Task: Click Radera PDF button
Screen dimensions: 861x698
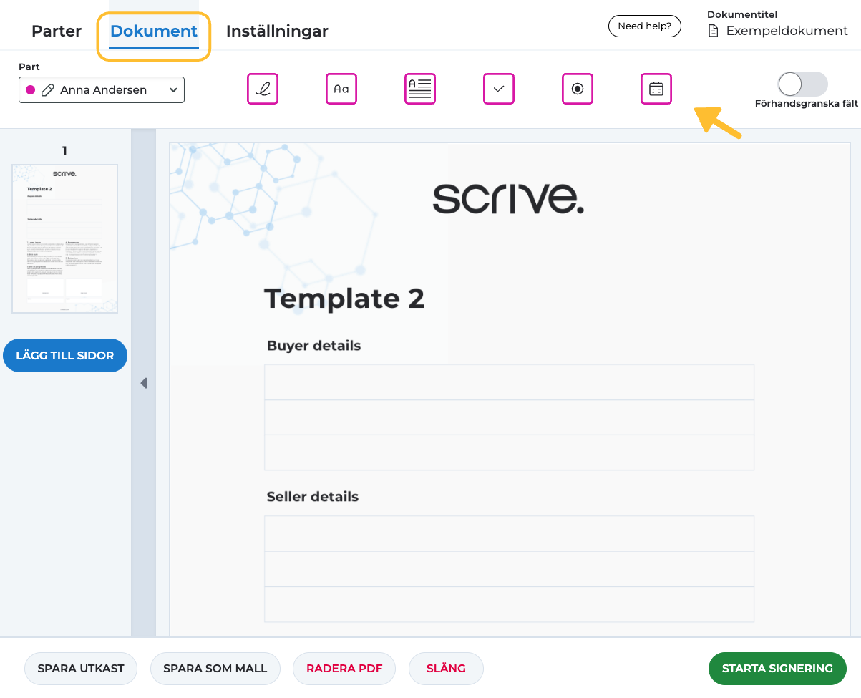Action: tap(345, 669)
